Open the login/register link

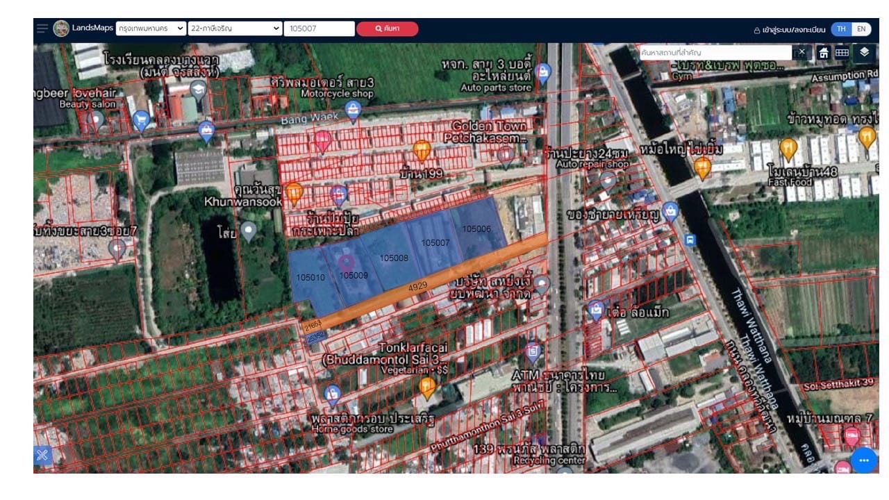pos(790,30)
